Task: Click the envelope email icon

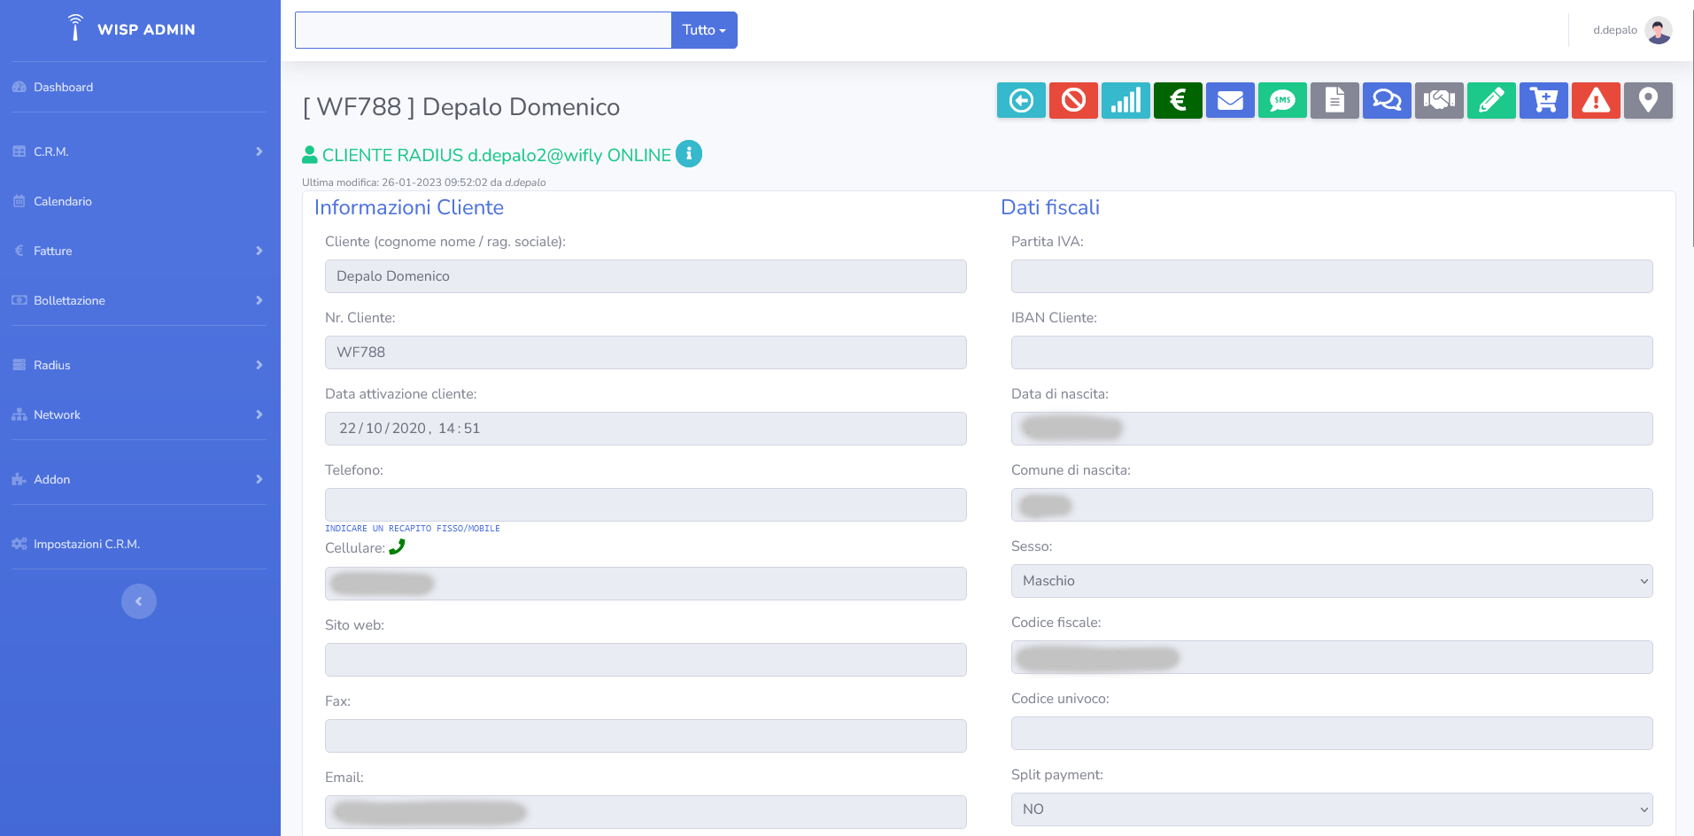Action: (x=1230, y=101)
